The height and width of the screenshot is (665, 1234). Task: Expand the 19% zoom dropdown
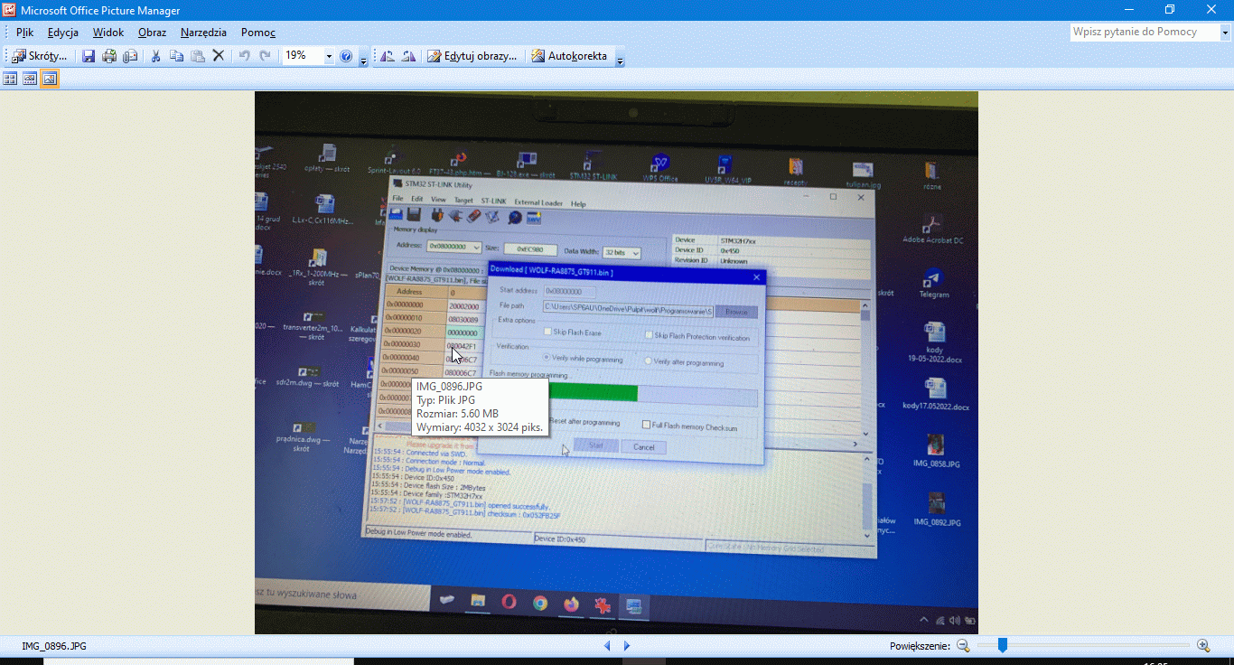coord(329,56)
